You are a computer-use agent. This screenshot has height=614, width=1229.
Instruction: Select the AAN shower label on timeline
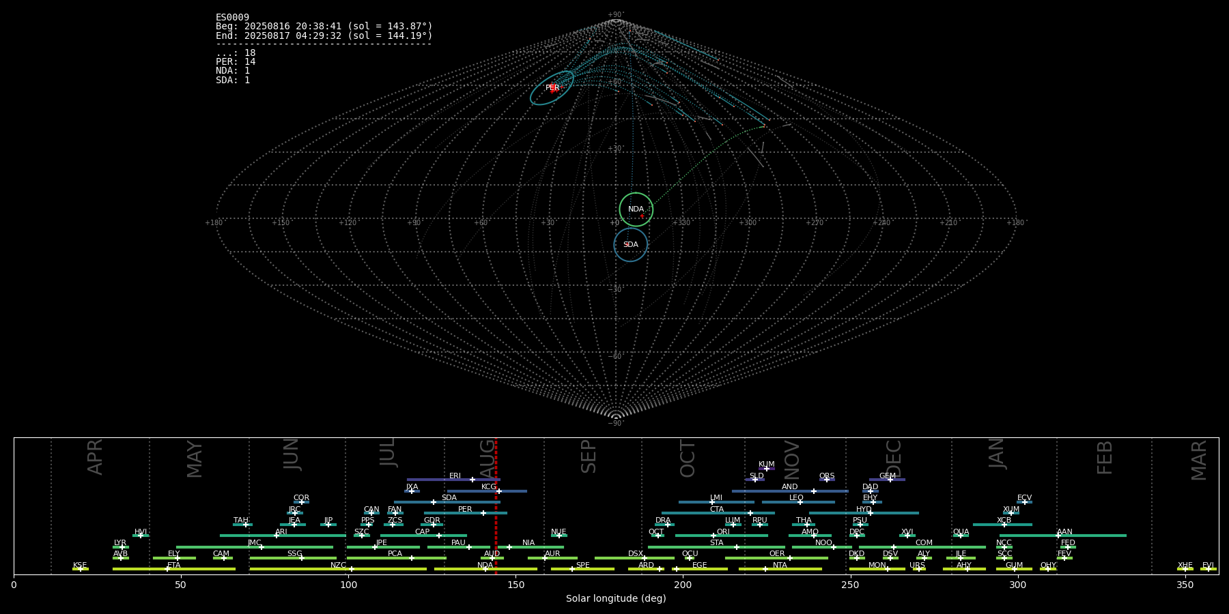tap(1064, 532)
